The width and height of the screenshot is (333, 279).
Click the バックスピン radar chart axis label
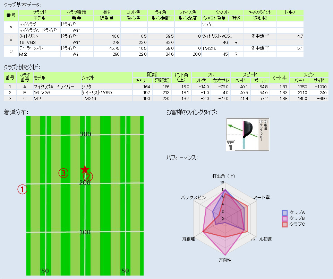tap(193, 198)
